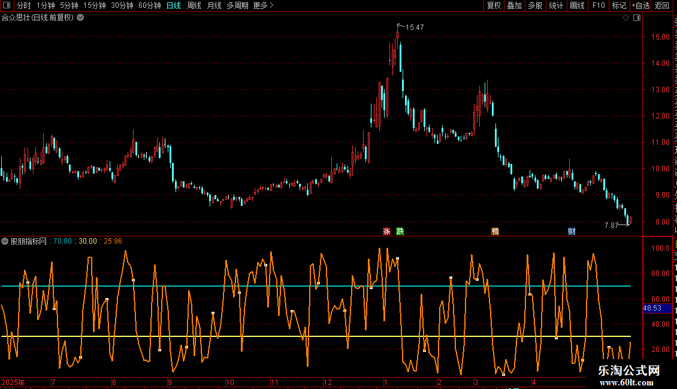Click month 12 on time axis
The height and width of the screenshot is (389, 677).
pos(328,382)
